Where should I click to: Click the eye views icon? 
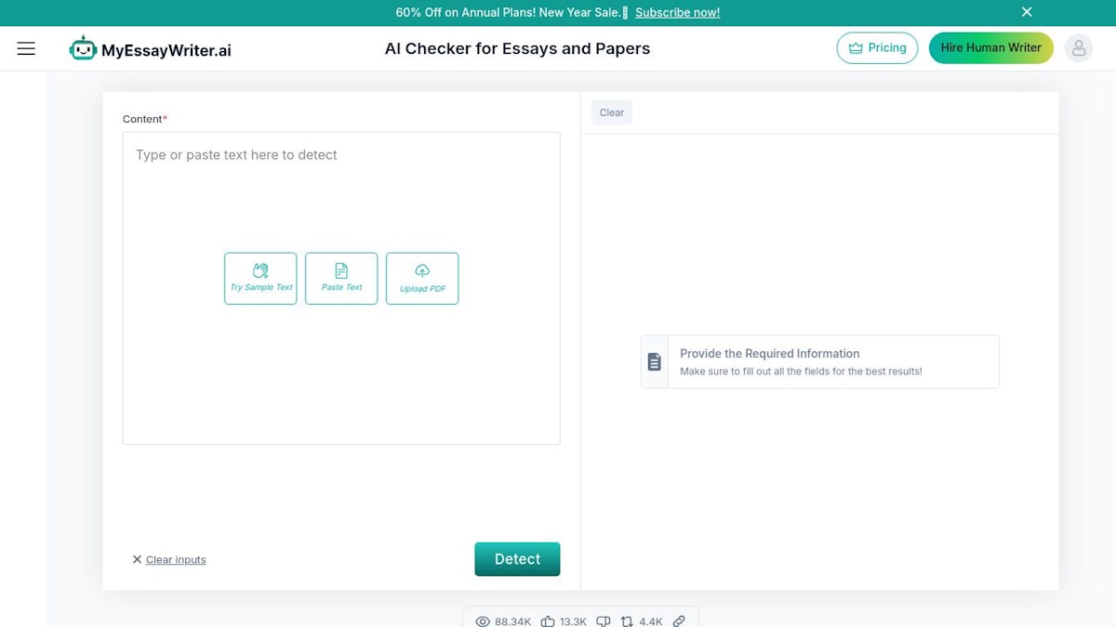pyautogui.click(x=483, y=620)
